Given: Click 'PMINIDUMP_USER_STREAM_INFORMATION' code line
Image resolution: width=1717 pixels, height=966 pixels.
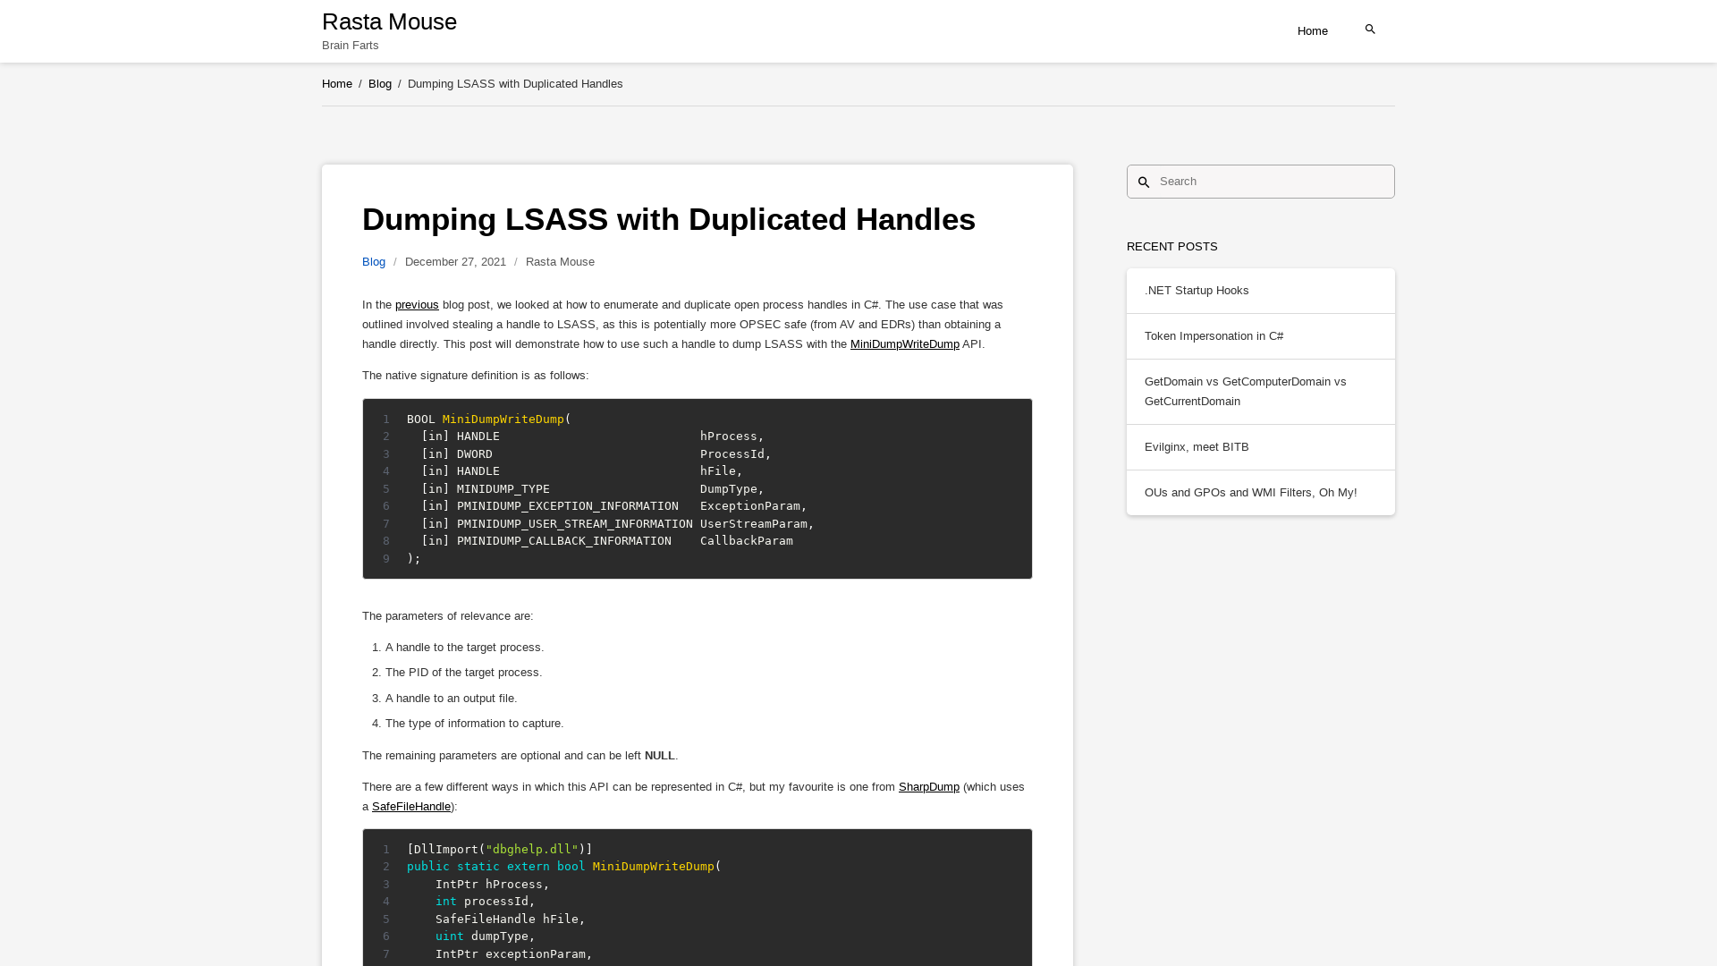Looking at the screenshot, I should [574, 524].
